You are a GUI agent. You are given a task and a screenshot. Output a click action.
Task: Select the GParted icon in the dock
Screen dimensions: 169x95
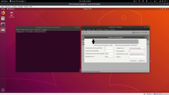point(3,30)
